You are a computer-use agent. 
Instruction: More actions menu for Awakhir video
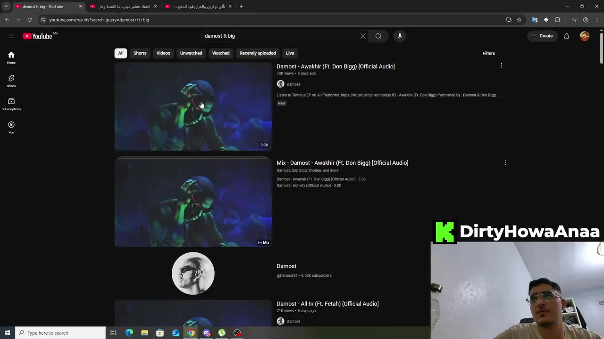[501, 65]
